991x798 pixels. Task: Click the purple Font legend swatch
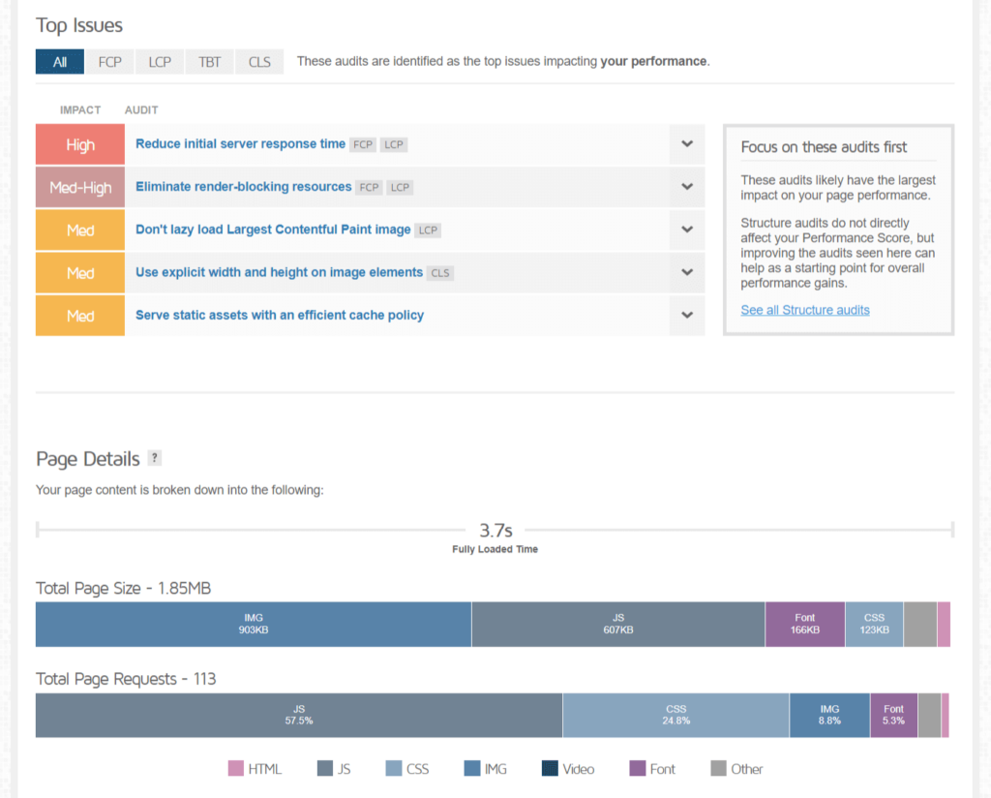coord(637,769)
